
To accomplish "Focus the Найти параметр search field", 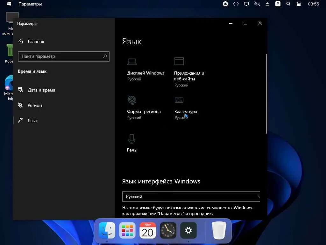I will [64, 56].
